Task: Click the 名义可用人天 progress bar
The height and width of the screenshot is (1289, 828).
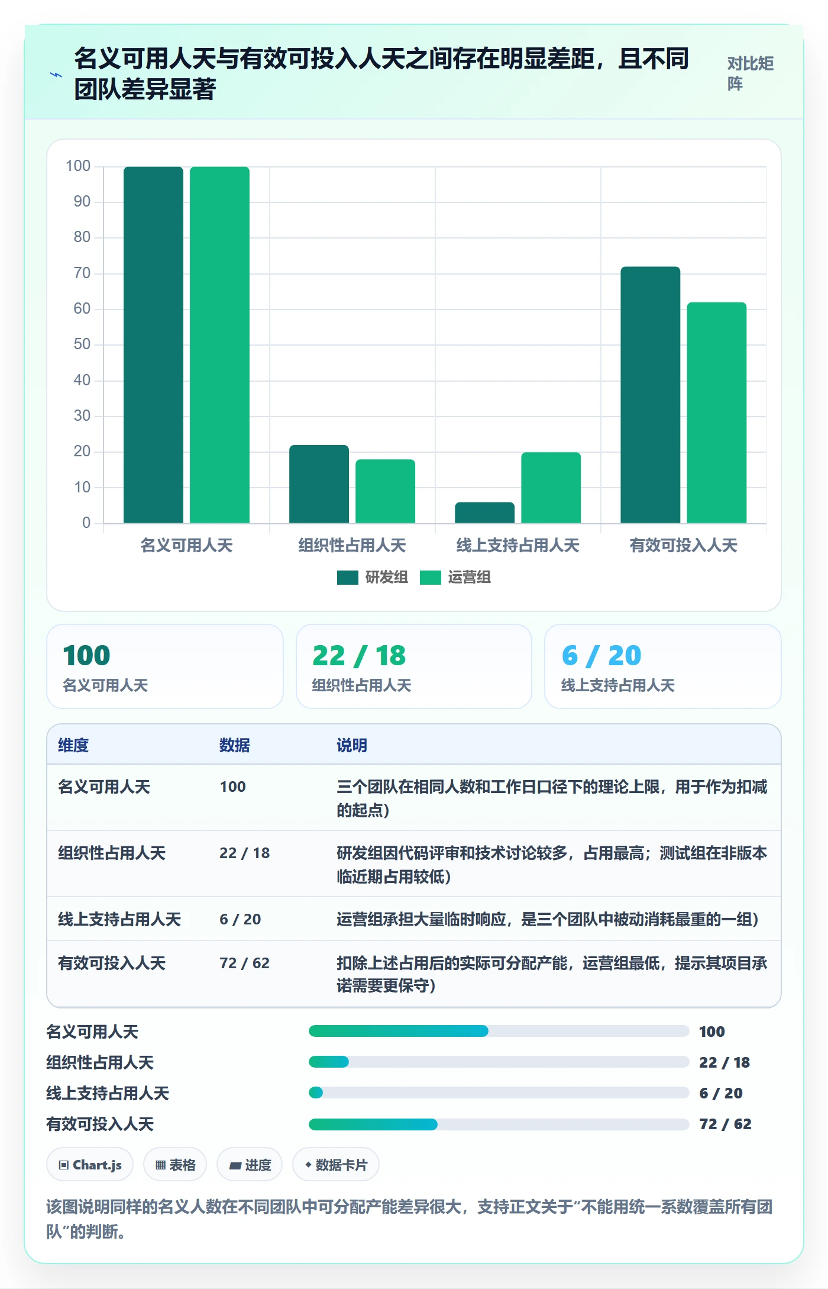Action: tap(499, 1031)
